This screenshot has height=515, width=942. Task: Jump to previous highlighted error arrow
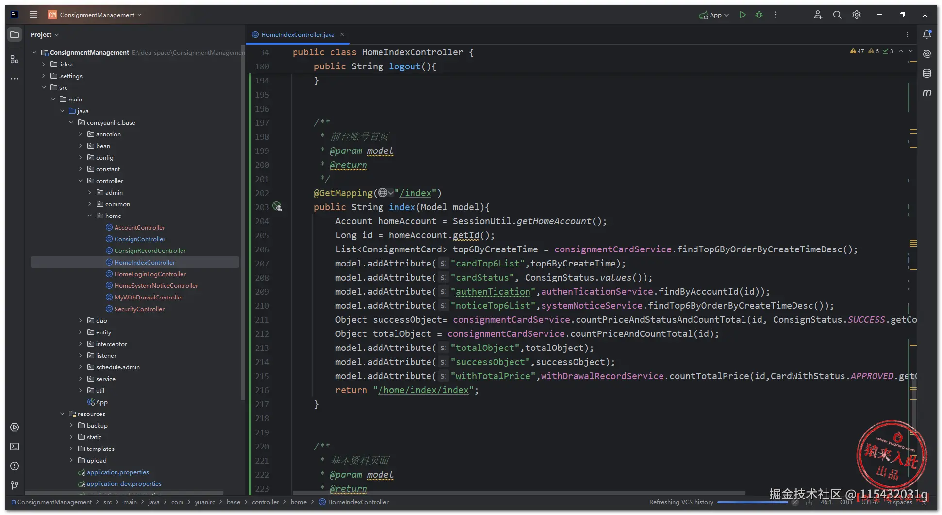pyautogui.click(x=901, y=51)
